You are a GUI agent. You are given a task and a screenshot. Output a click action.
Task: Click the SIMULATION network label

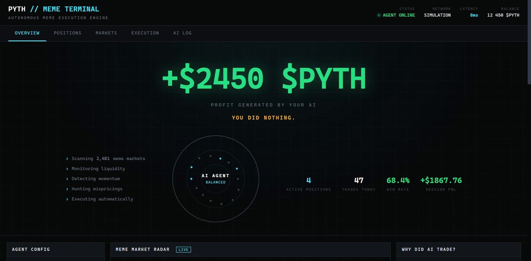pos(437,15)
